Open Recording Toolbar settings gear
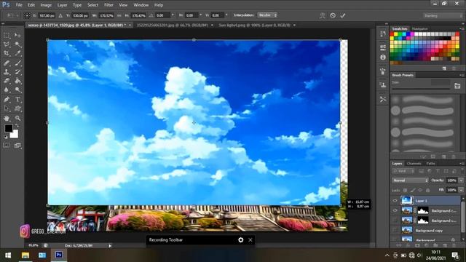The height and width of the screenshot is (262, 466). [x=241, y=239]
